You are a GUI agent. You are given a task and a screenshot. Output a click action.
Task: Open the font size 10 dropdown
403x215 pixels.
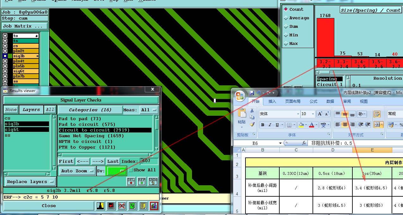point(313,114)
